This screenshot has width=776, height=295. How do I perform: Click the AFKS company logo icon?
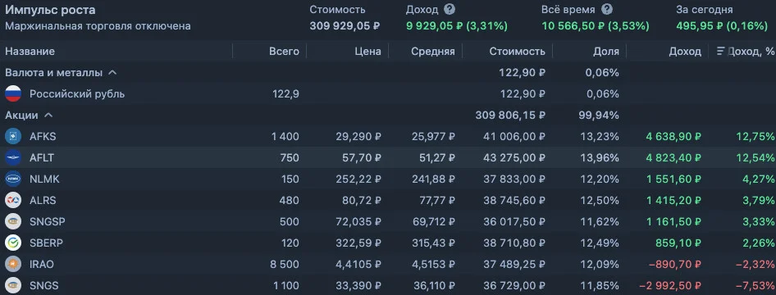pyautogui.click(x=13, y=136)
